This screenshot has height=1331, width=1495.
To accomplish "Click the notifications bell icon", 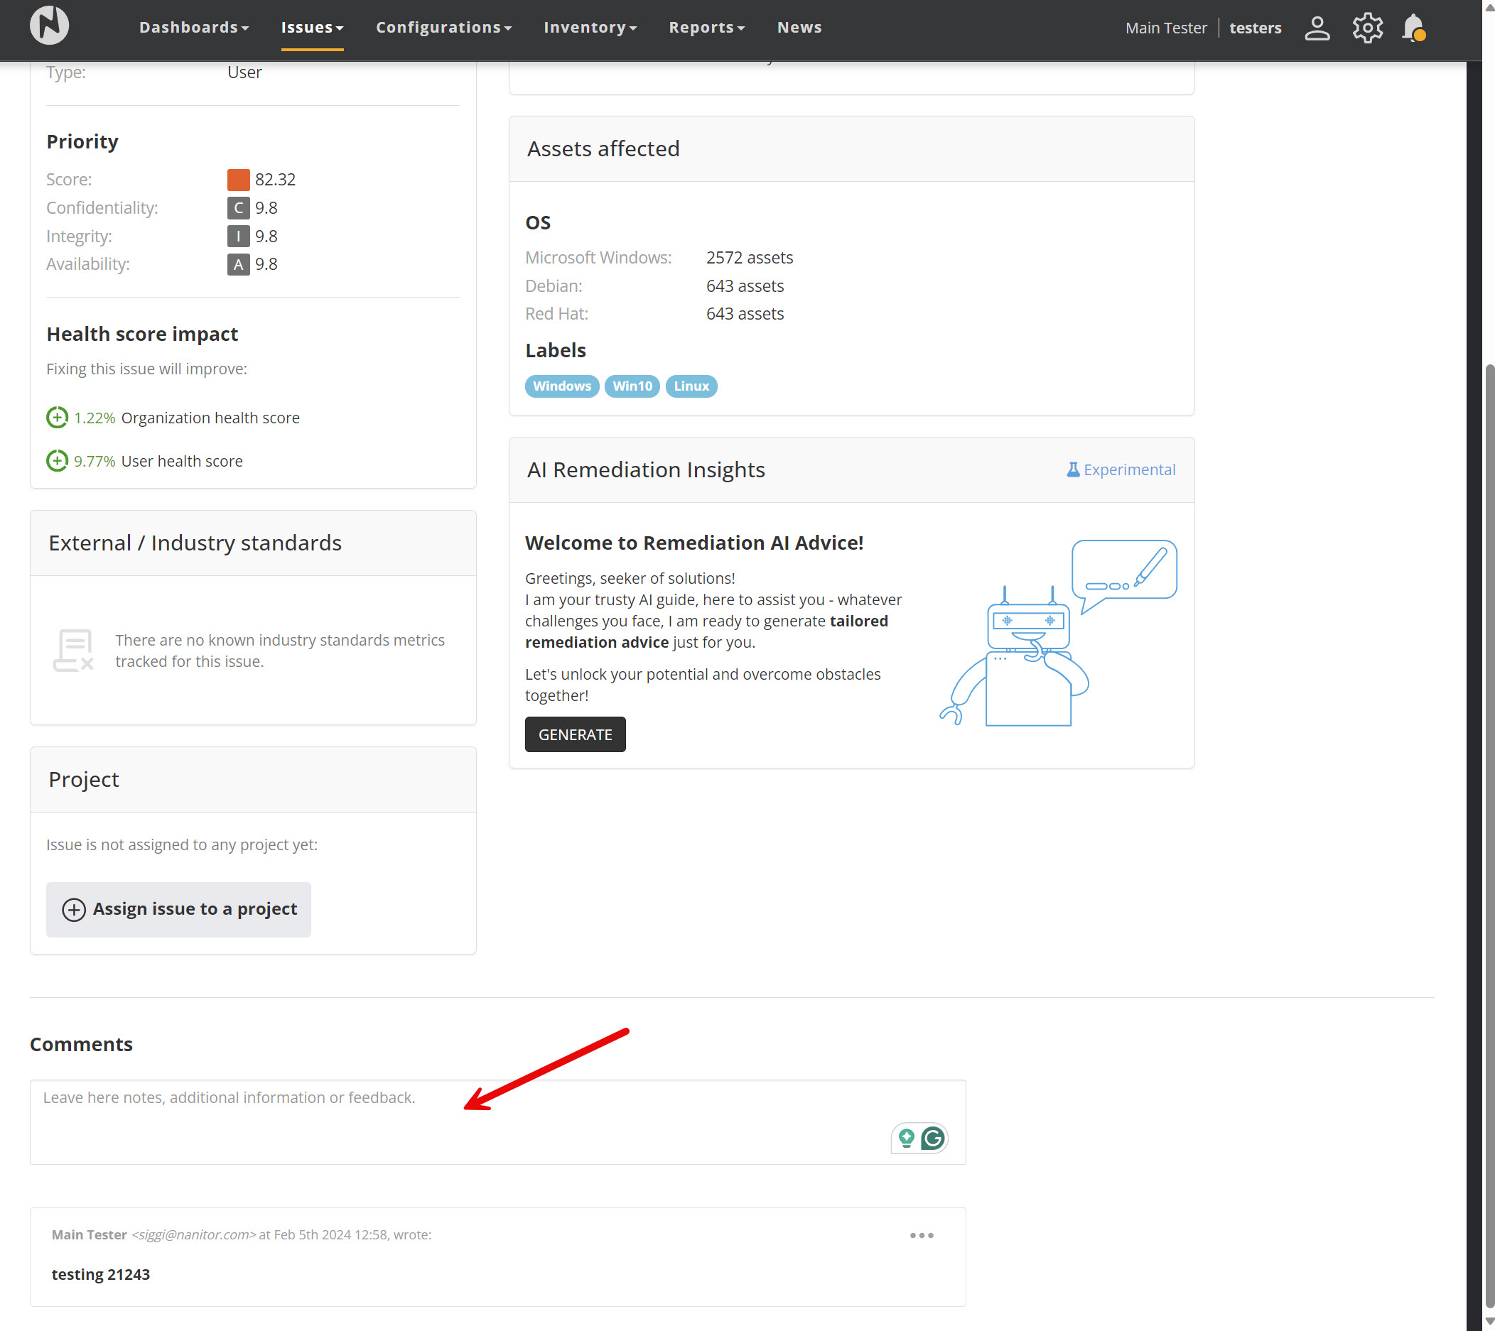I will [x=1413, y=28].
